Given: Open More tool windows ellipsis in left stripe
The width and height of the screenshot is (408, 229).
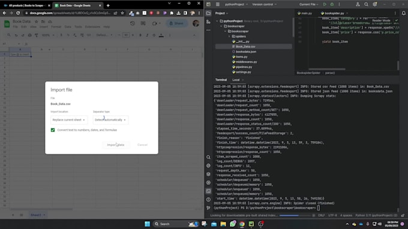Looking at the screenshot, I should point(208,30).
